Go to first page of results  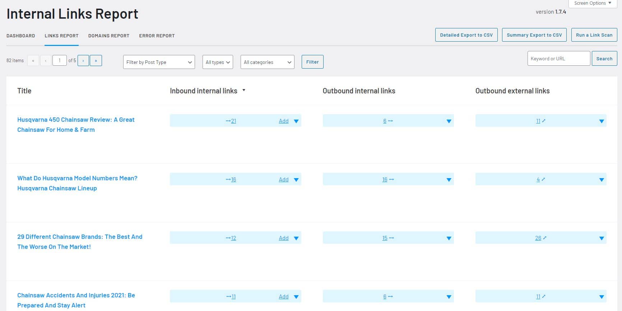(x=33, y=61)
